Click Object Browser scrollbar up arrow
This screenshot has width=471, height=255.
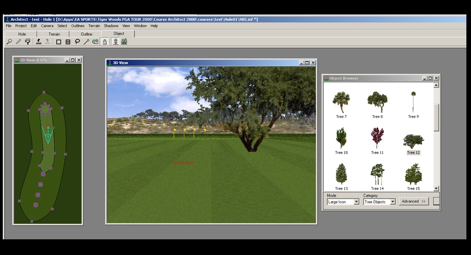point(436,85)
